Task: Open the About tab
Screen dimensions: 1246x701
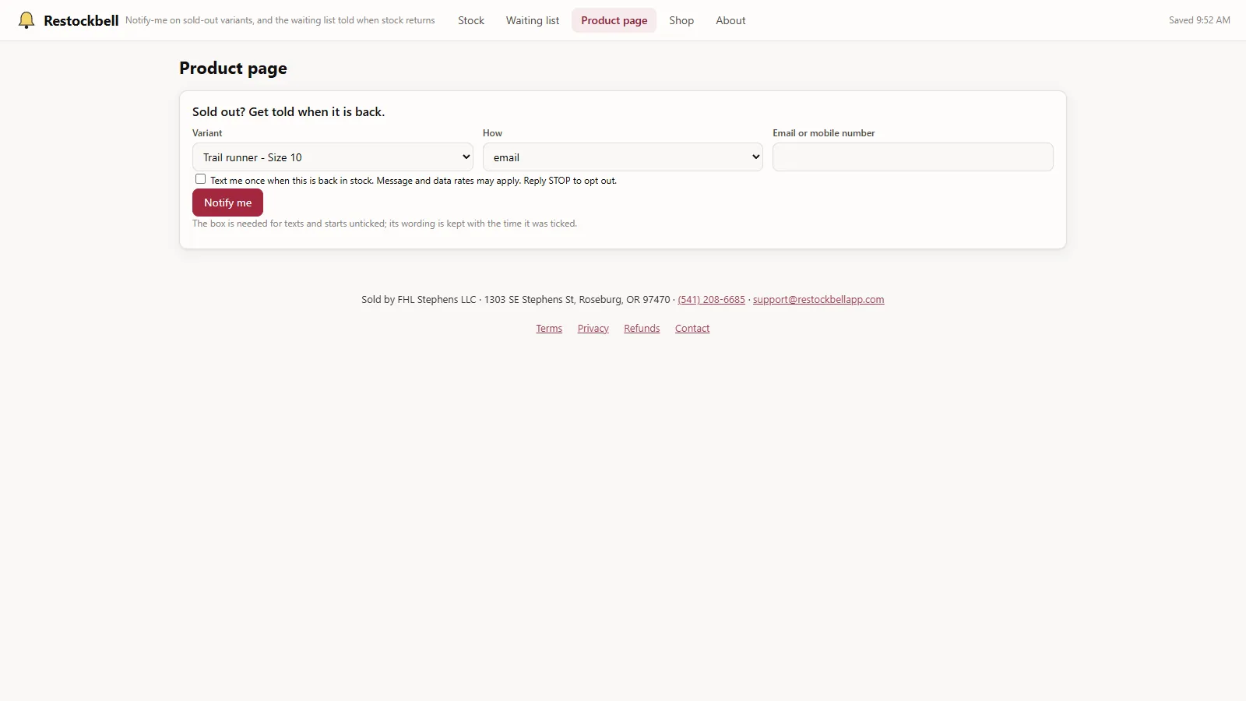Action: 730,20
